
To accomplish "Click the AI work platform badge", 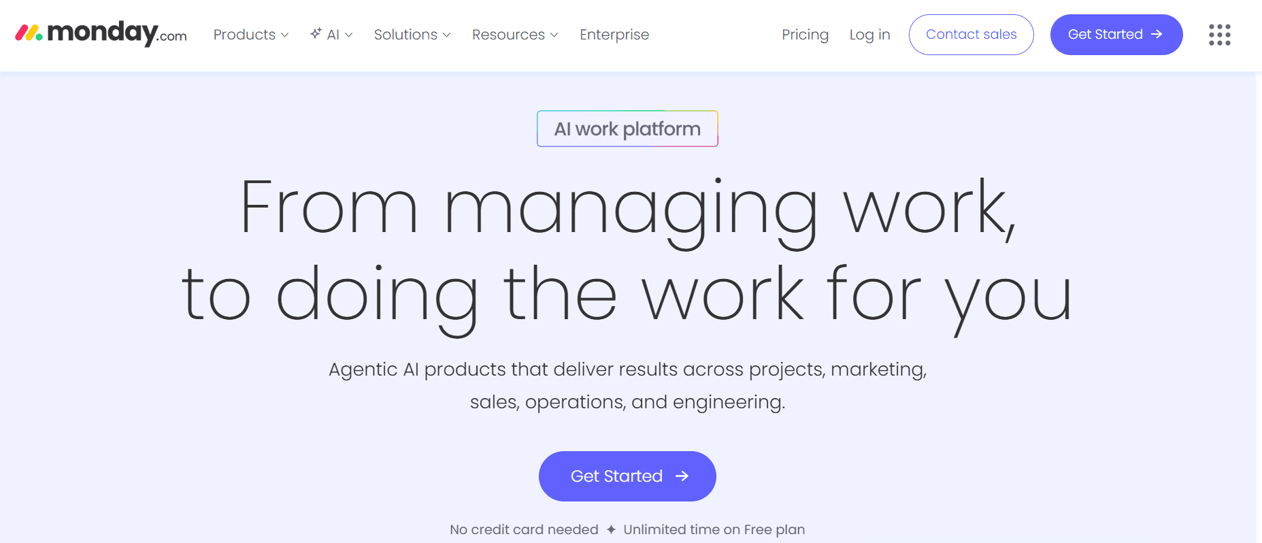I will pos(627,129).
